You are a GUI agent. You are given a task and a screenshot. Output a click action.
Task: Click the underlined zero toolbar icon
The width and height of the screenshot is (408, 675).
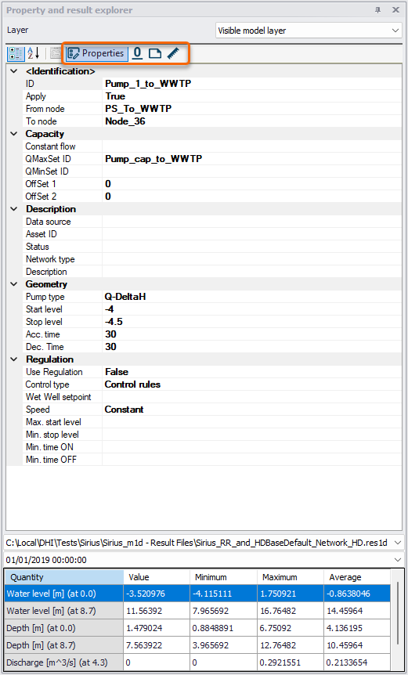point(137,53)
